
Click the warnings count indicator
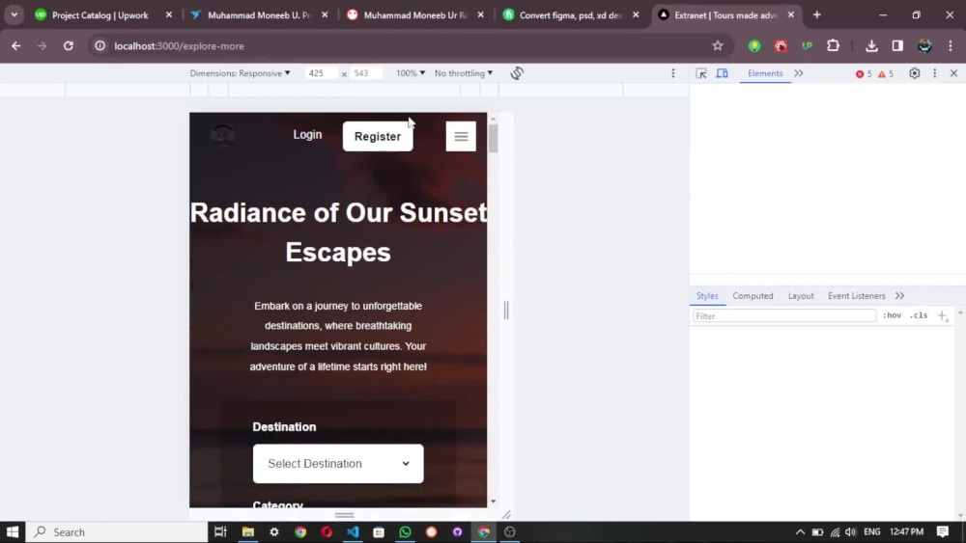coord(885,74)
